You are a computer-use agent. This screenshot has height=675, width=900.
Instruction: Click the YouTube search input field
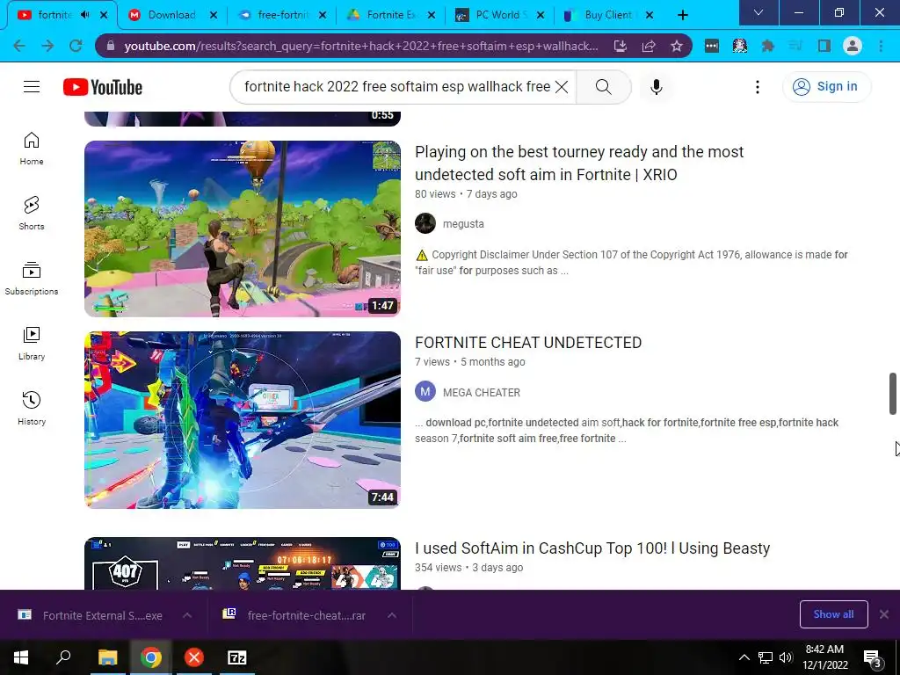397,87
